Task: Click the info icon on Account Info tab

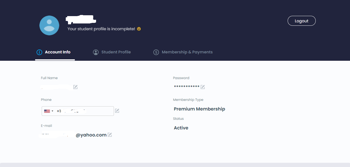Action: (39, 52)
